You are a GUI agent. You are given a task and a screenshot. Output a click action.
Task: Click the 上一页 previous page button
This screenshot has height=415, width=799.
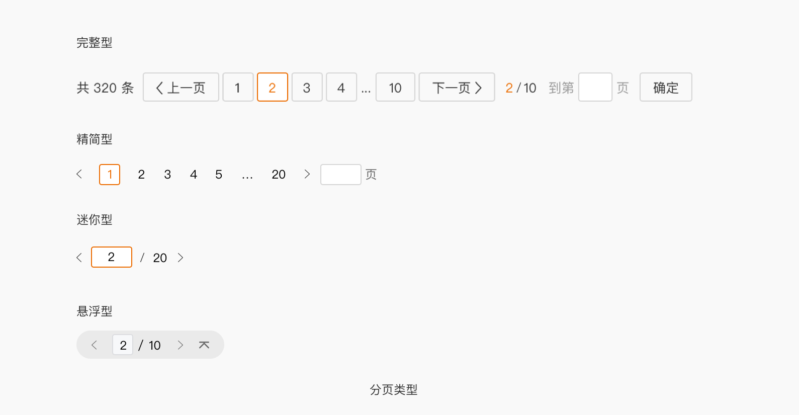pyautogui.click(x=181, y=88)
